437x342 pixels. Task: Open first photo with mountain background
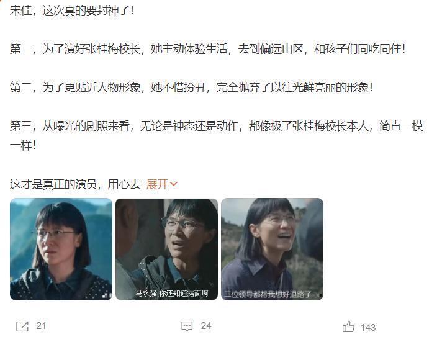click(x=61, y=249)
